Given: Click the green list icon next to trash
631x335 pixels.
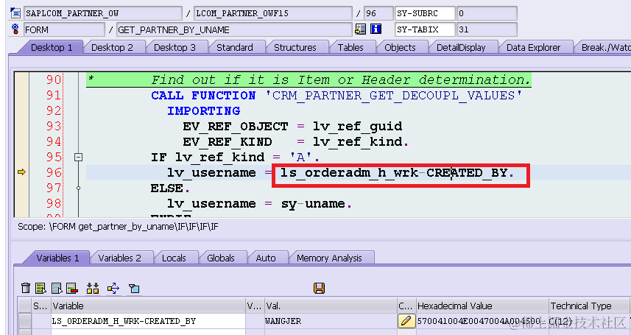Looking at the screenshot, I should (x=40, y=288).
